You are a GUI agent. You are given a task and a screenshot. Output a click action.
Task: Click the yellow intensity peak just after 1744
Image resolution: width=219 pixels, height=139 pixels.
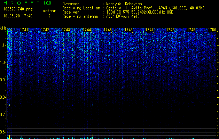tap(93, 137)
